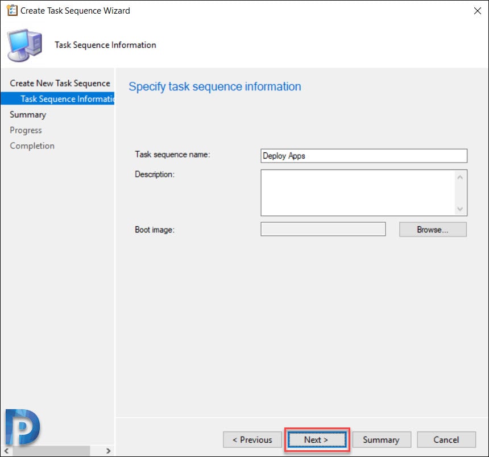Click the 'Specify task sequence information' heading
The height and width of the screenshot is (457, 489).
pyautogui.click(x=215, y=86)
